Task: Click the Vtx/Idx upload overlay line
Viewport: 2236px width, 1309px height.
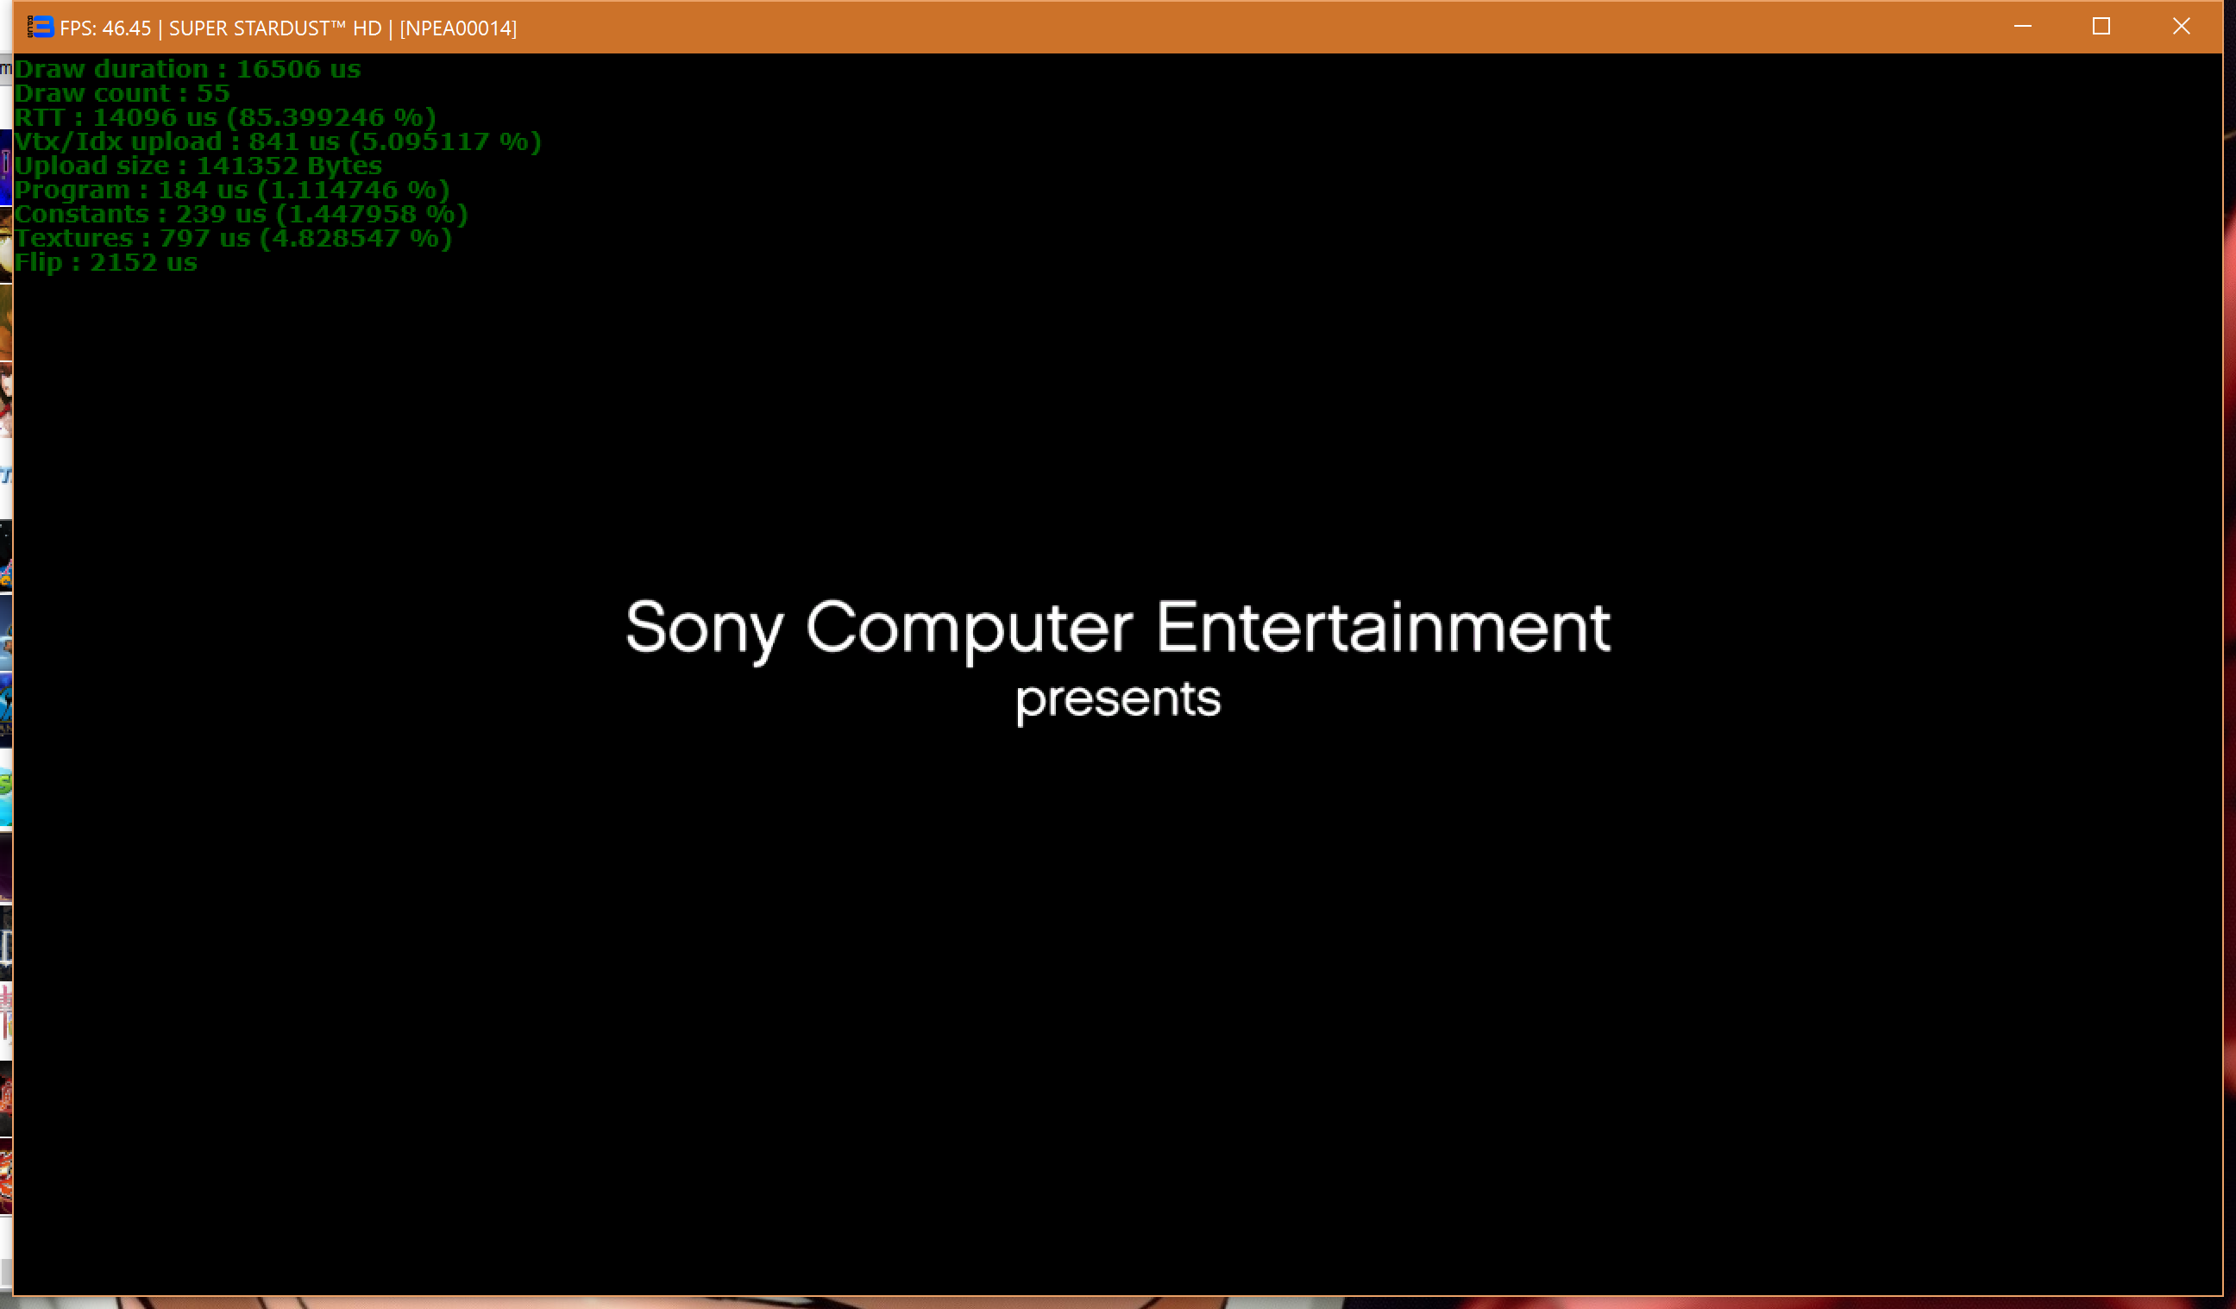Action: 277,142
